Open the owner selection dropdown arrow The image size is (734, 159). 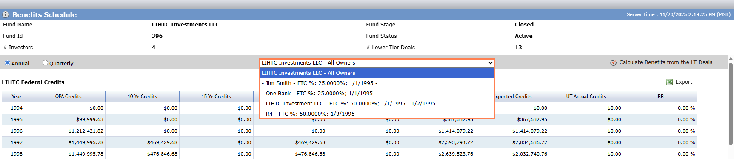pos(490,63)
